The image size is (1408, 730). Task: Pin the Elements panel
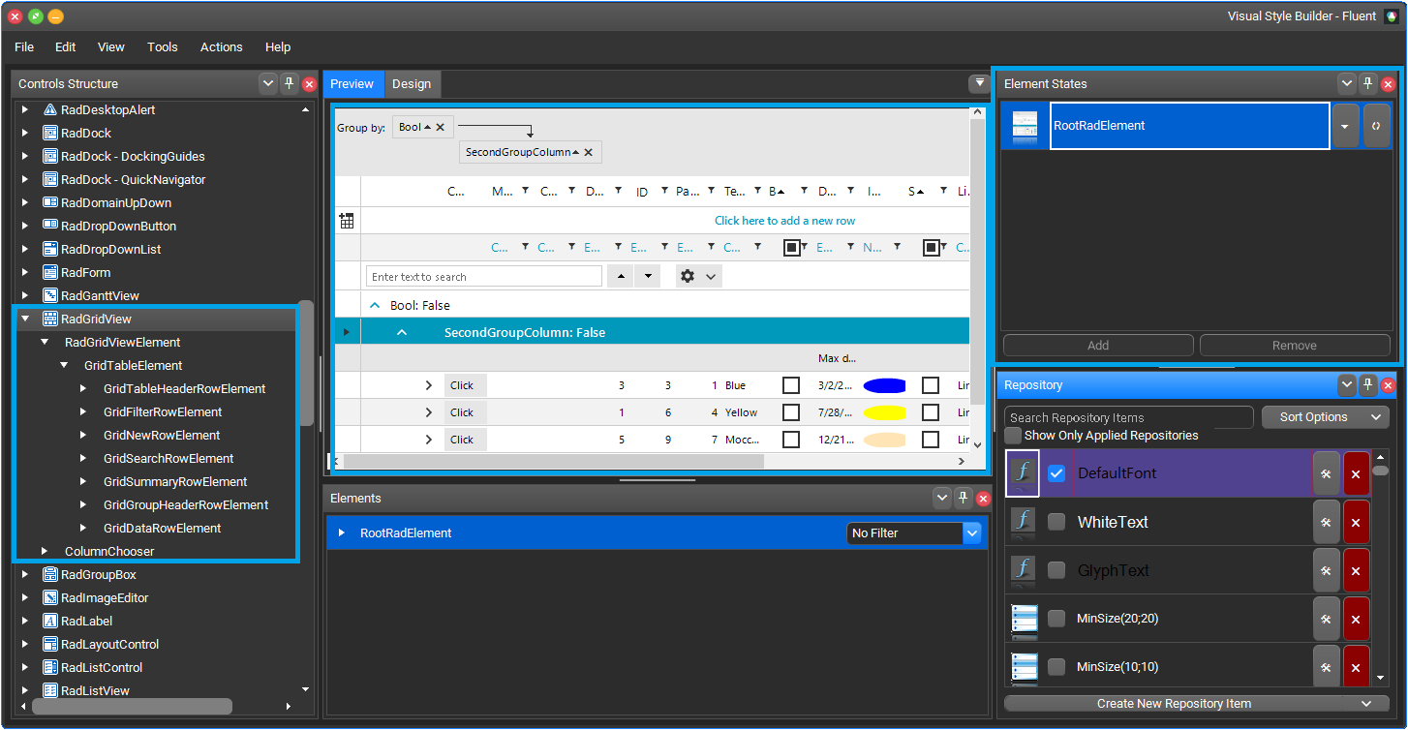[963, 499]
